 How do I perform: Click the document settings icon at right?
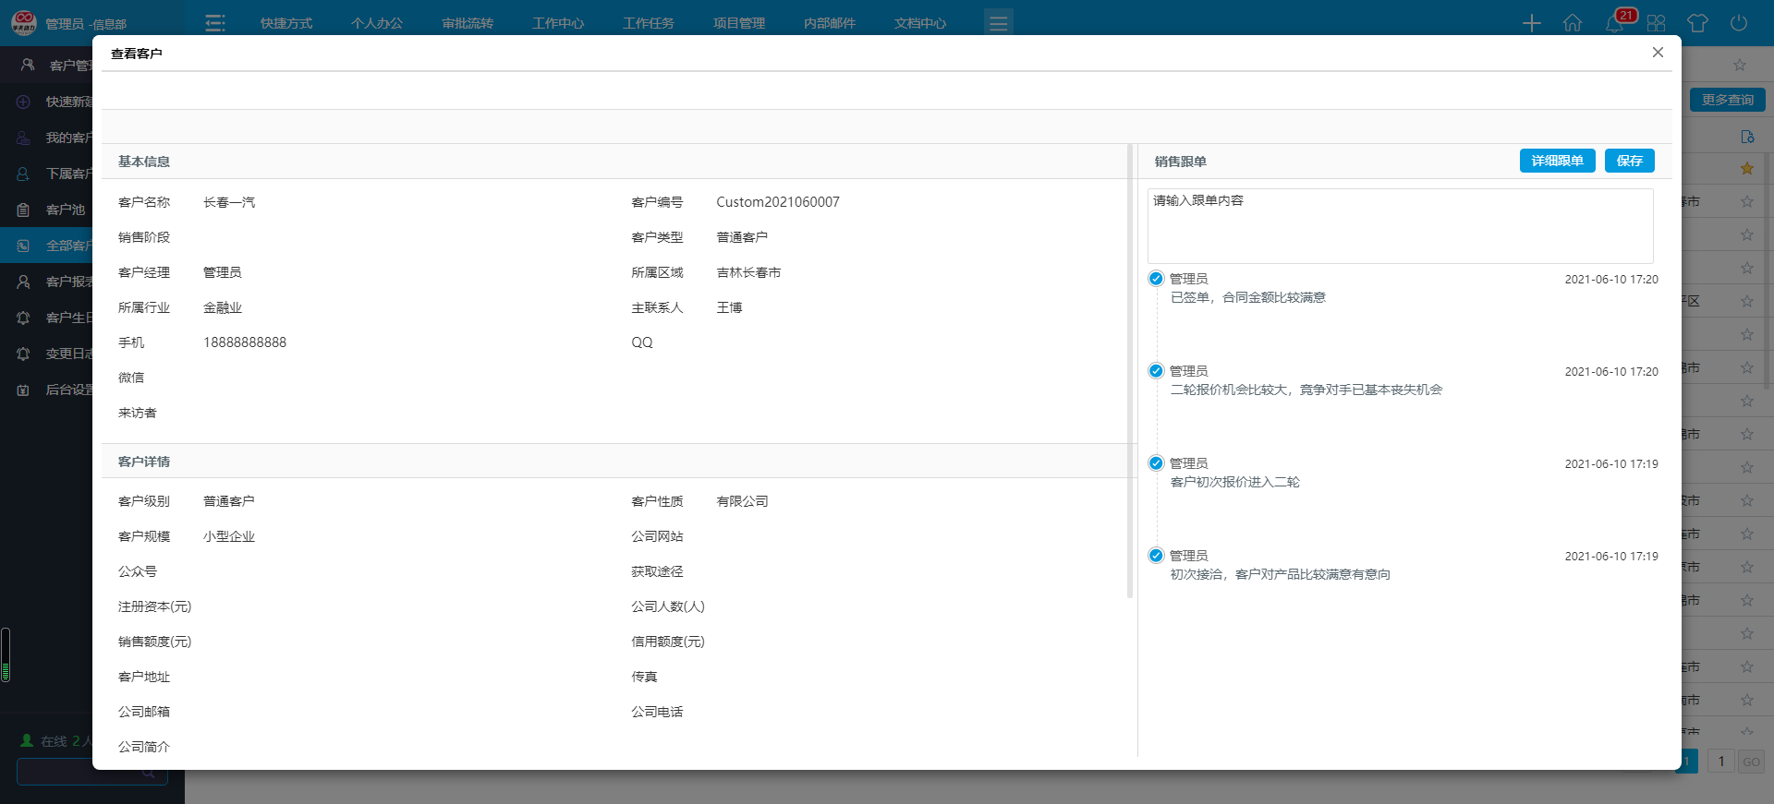[1746, 137]
